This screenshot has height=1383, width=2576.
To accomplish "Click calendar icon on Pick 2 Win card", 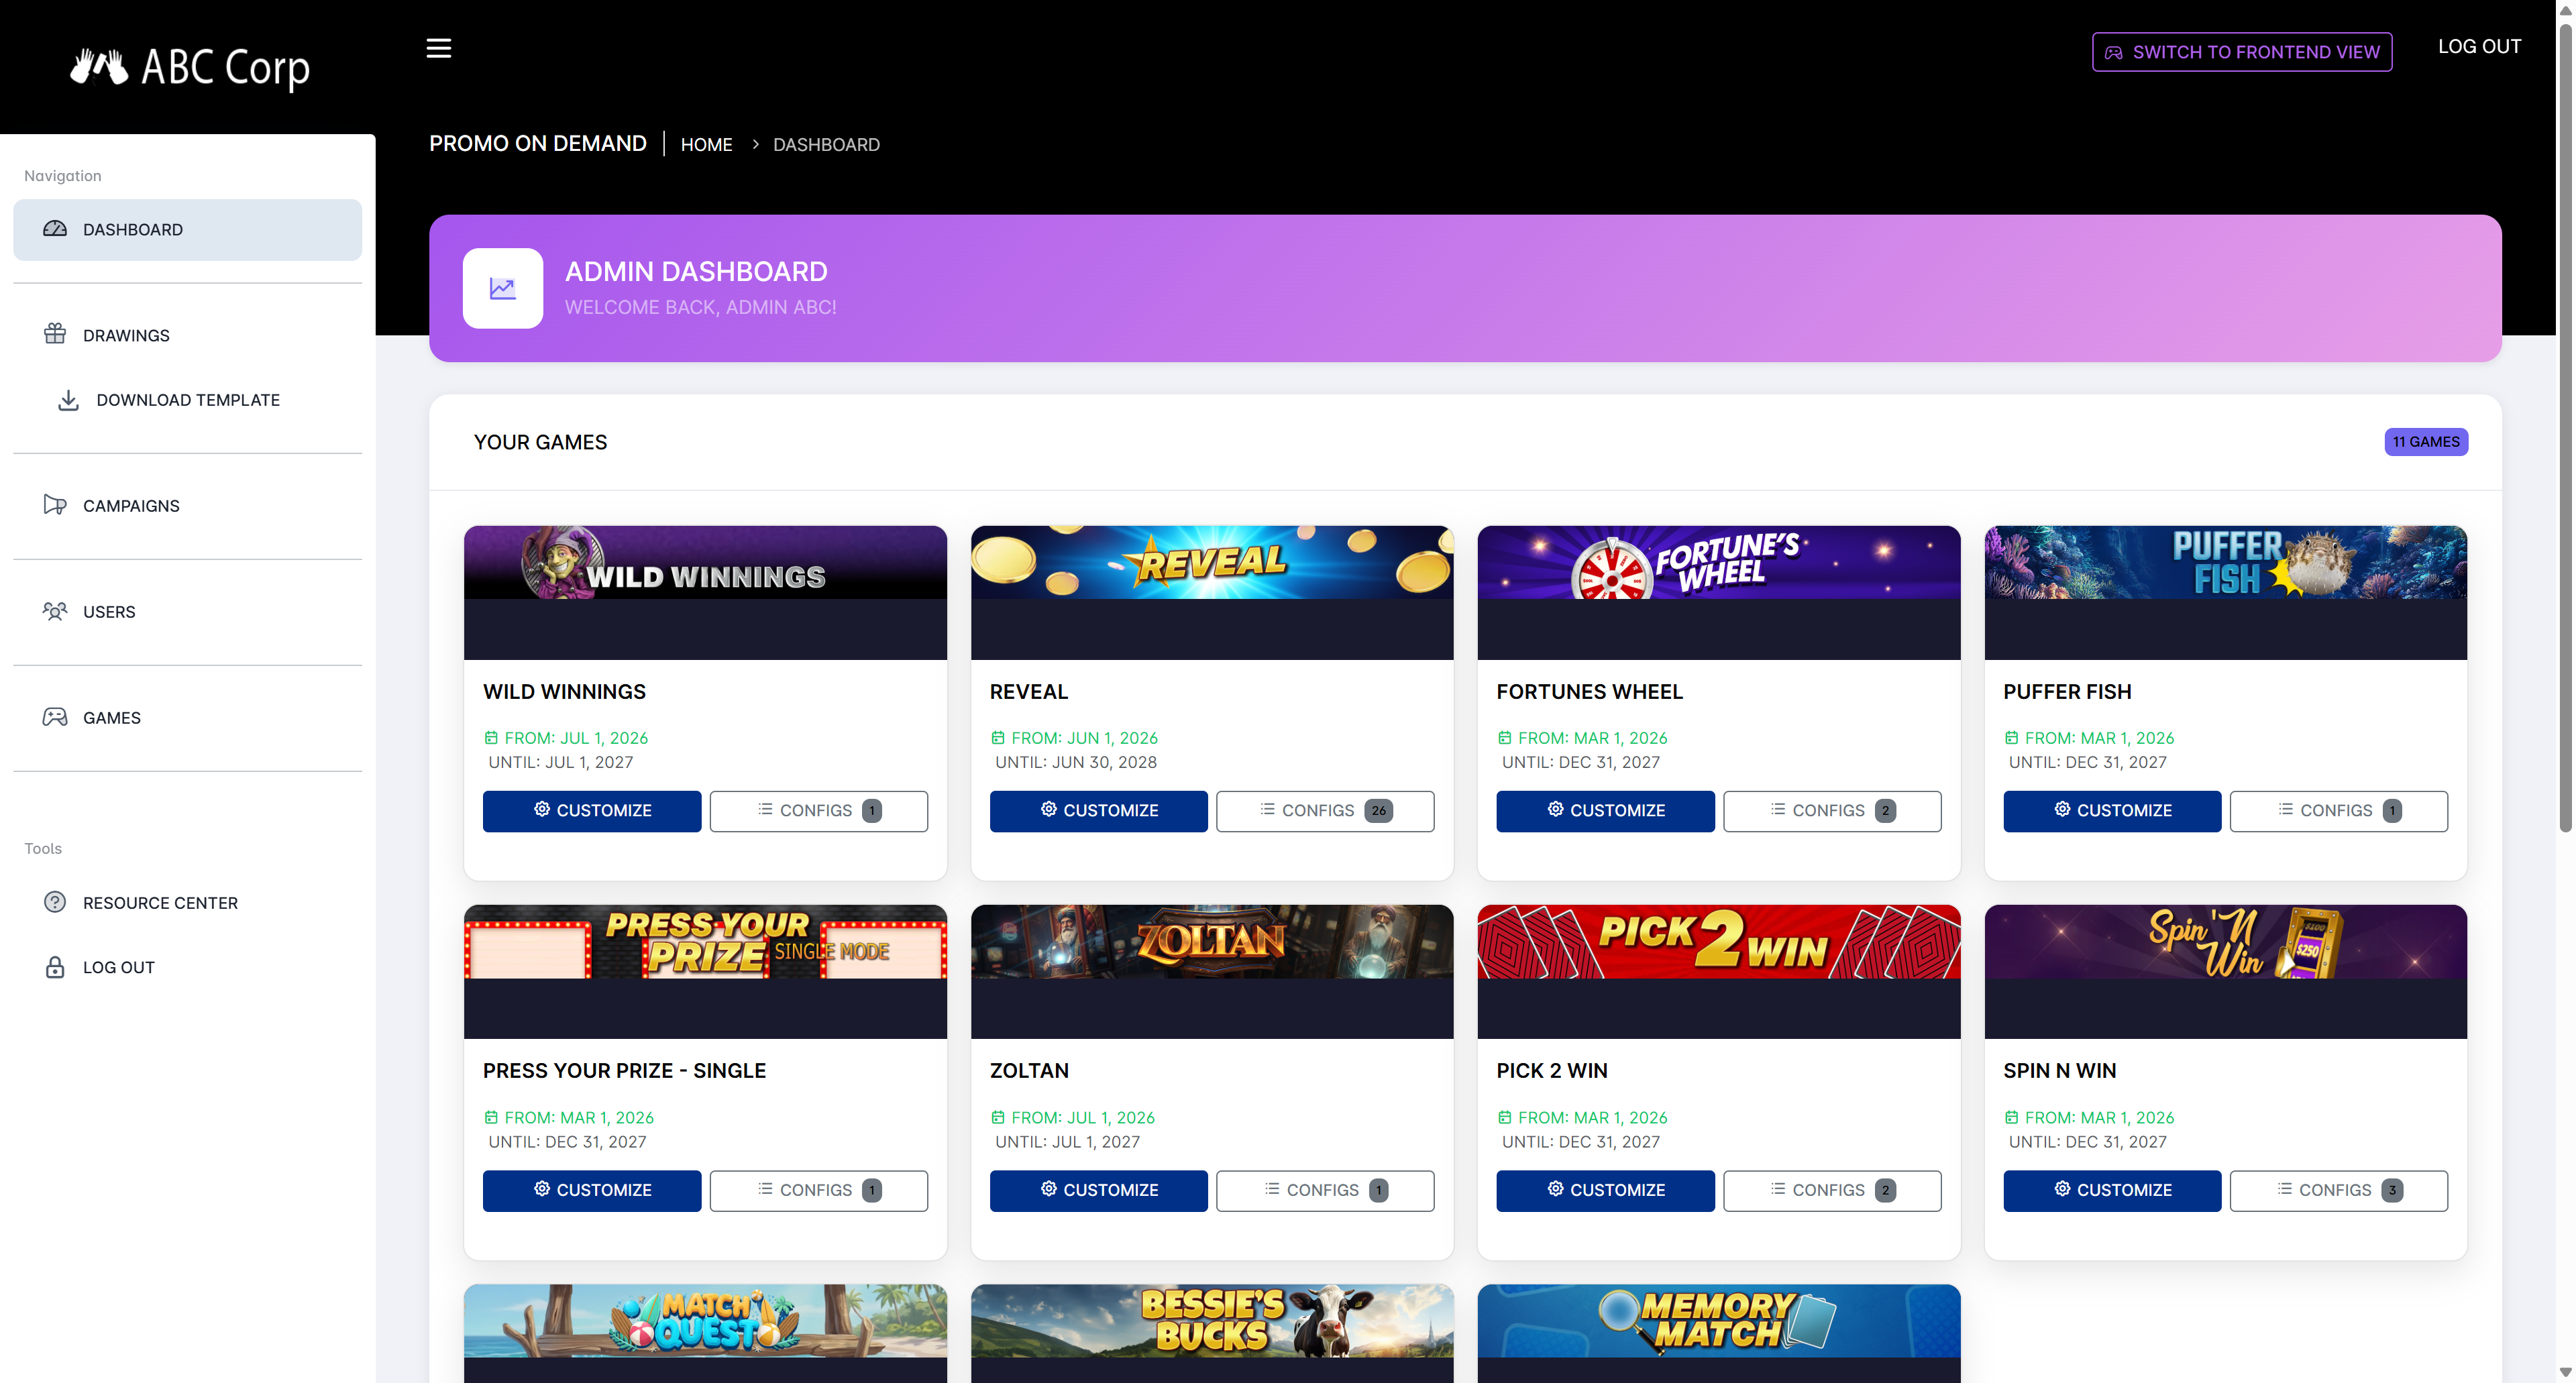I will [x=1504, y=1117].
